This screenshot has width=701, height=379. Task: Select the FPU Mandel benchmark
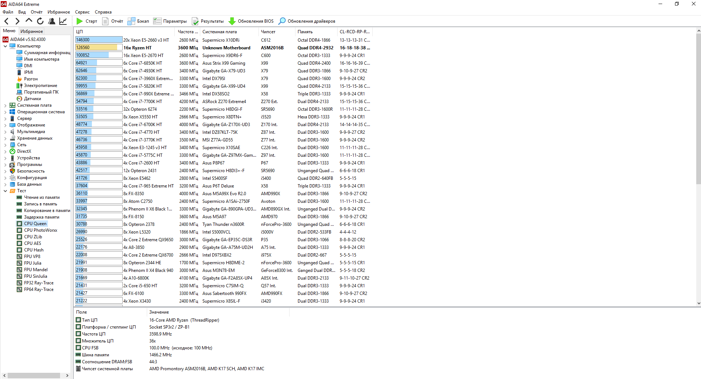[36, 270]
